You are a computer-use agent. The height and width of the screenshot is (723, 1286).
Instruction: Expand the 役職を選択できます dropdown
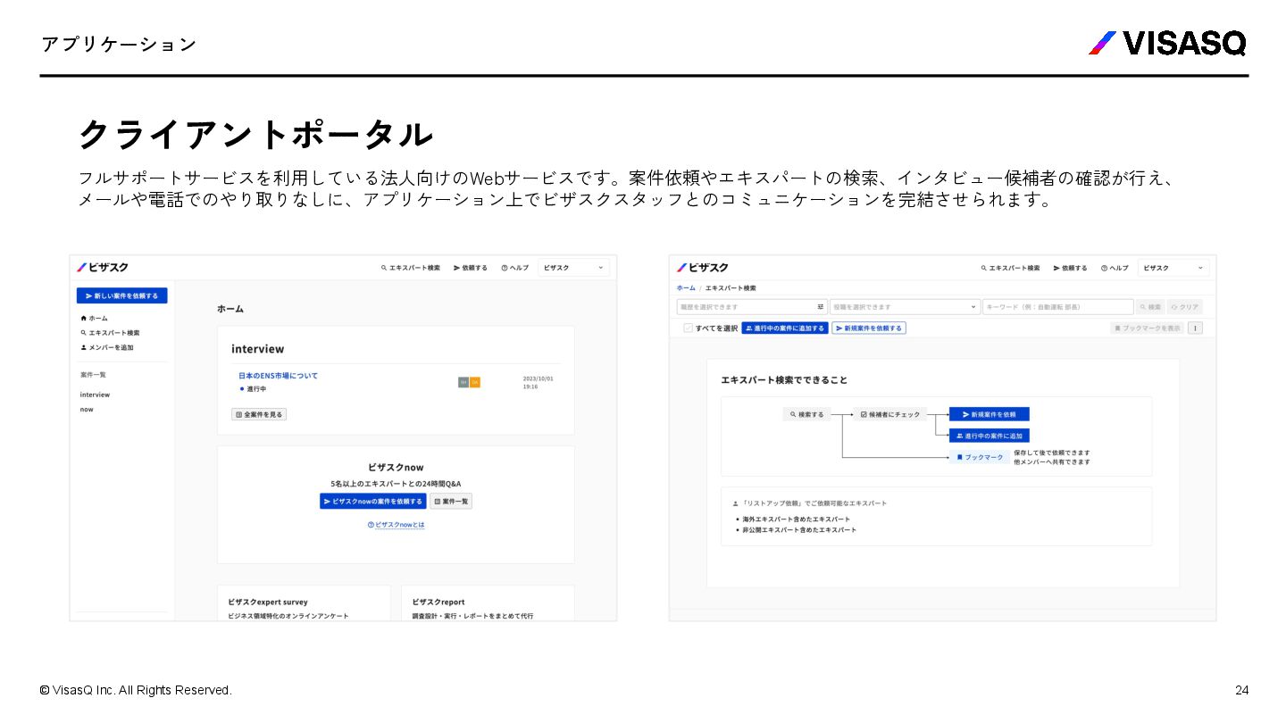(905, 306)
